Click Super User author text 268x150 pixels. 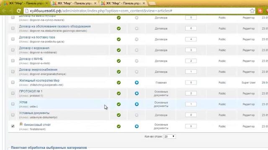click(248, 82)
